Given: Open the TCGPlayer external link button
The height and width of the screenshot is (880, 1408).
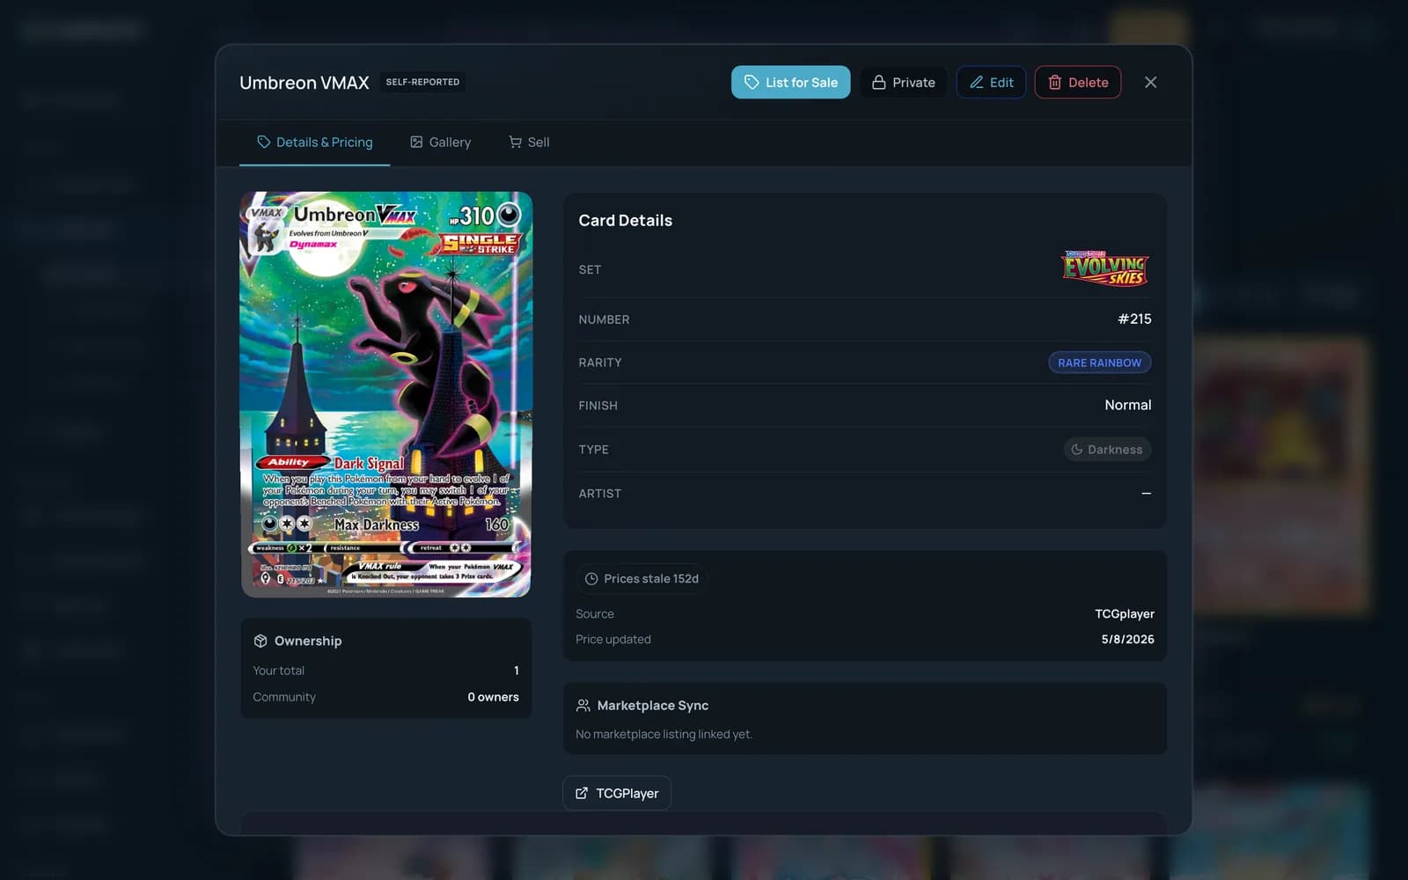Looking at the screenshot, I should [617, 793].
